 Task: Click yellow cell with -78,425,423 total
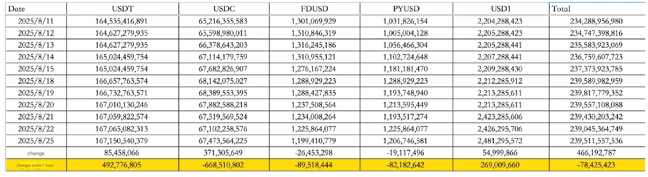pos(597,165)
